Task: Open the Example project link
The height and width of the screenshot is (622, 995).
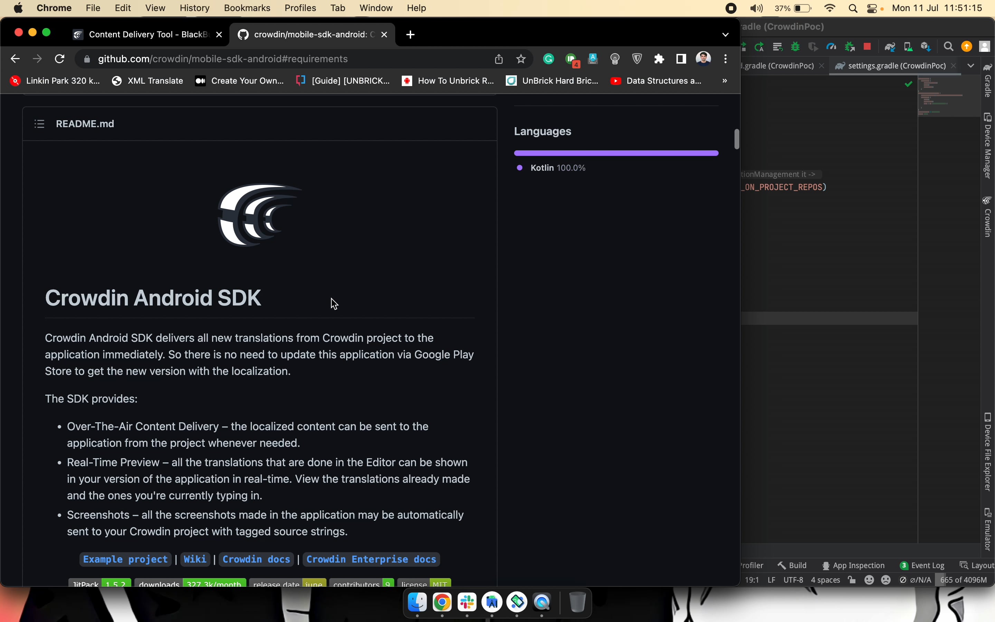Action: point(125,559)
